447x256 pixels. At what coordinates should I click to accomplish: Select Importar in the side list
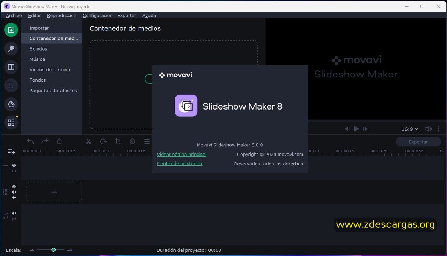click(51, 28)
